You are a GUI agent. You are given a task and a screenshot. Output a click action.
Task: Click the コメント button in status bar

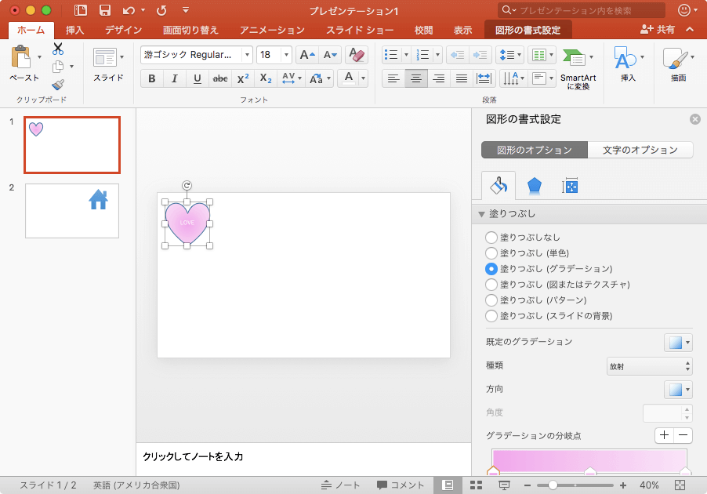click(401, 485)
